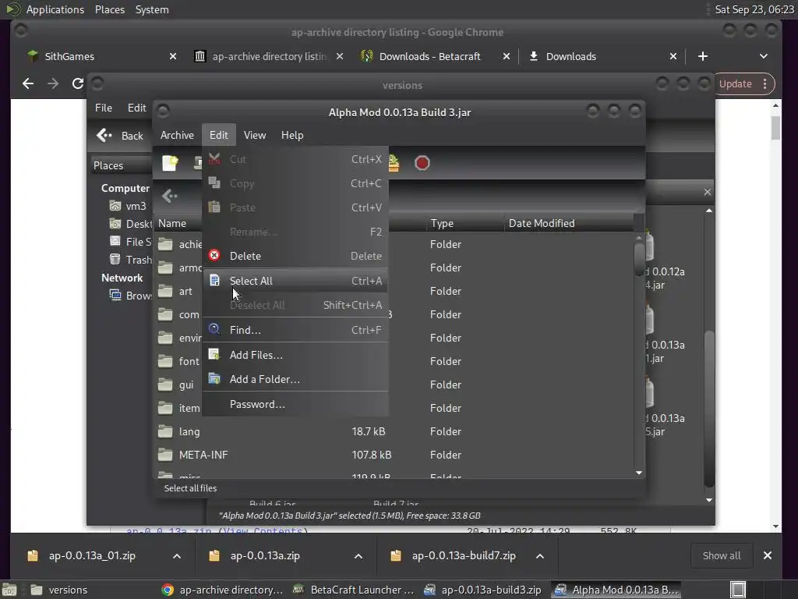Expand ap-0.0.13a.zip download options
798x599 pixels.
coord(358,556)
